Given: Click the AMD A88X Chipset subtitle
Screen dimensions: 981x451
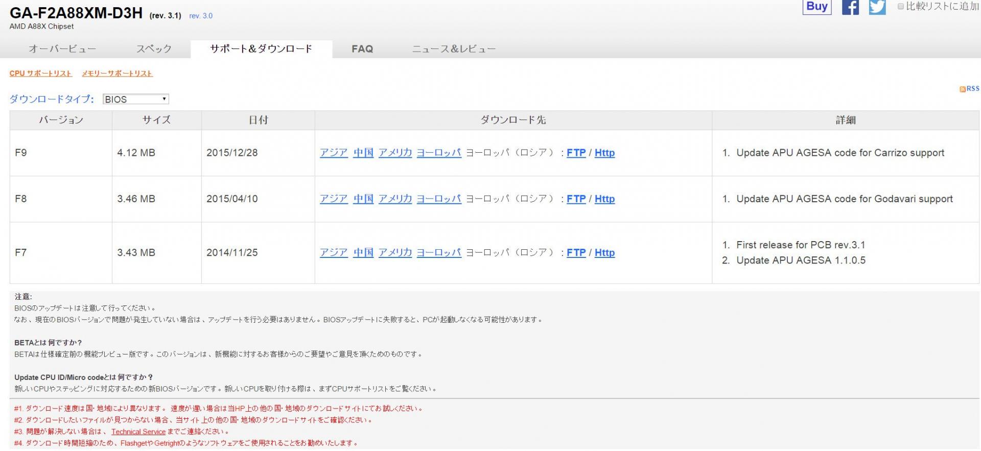Looking at the screenshot, I should click(x=41, y=27).
